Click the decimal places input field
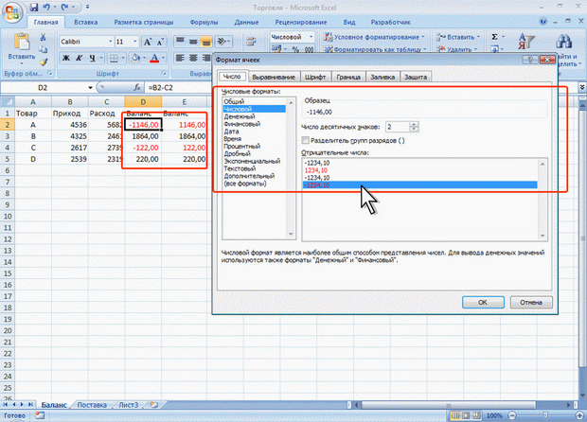Viewport: 587px width, 422px height. click(398, 127)
